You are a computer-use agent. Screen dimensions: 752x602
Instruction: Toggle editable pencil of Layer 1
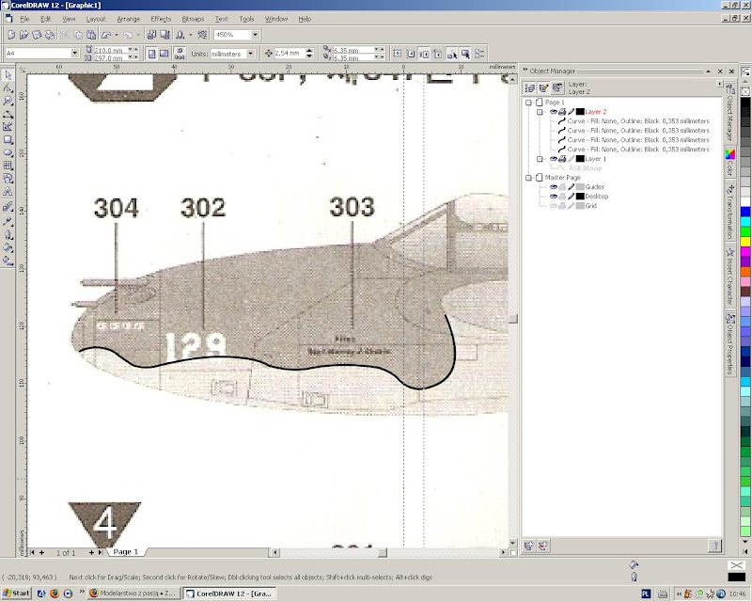click(572, 159)
